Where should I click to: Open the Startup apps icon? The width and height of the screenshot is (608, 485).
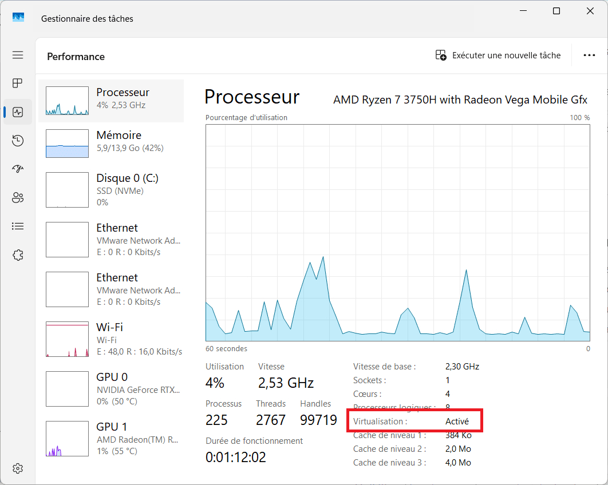click(18, 169)
